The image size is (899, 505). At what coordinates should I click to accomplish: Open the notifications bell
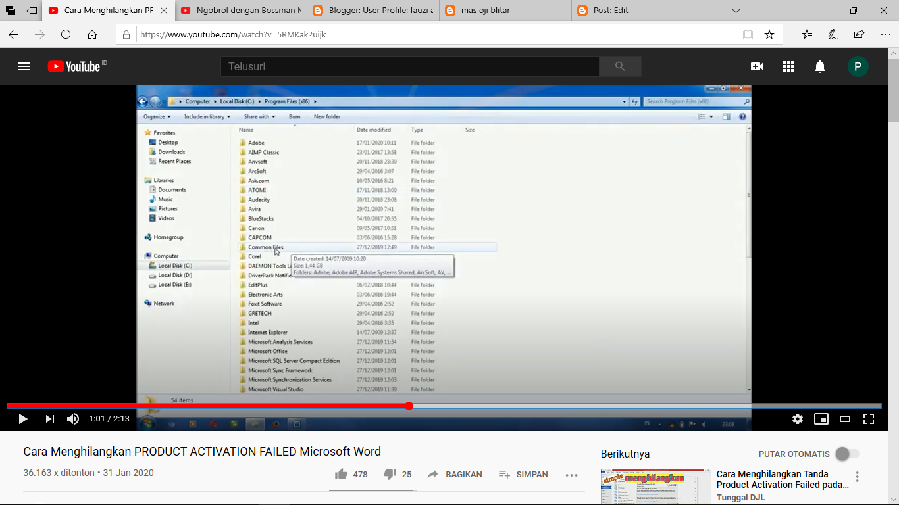coord(820,66)
